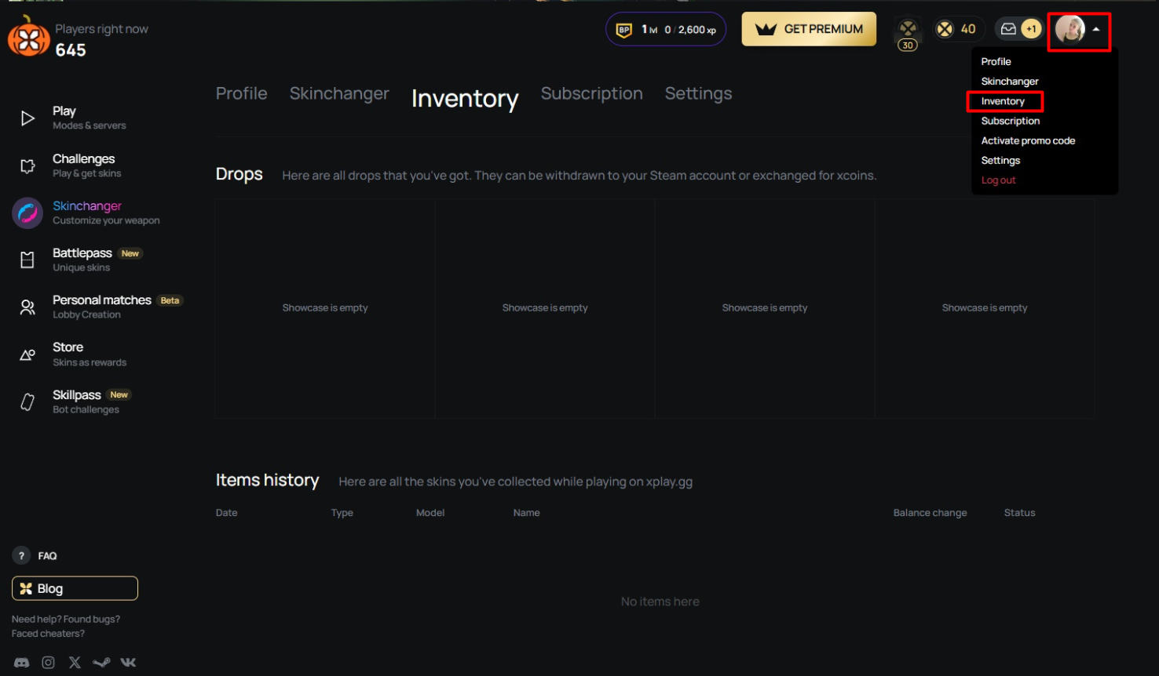Choose Inventory in account dropdown menu
Image resolution: width=1159 pixels, height=676 pixels.
1003,101
